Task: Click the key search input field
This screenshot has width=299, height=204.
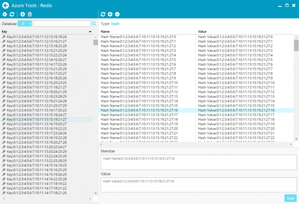Action: coord(62,24)
